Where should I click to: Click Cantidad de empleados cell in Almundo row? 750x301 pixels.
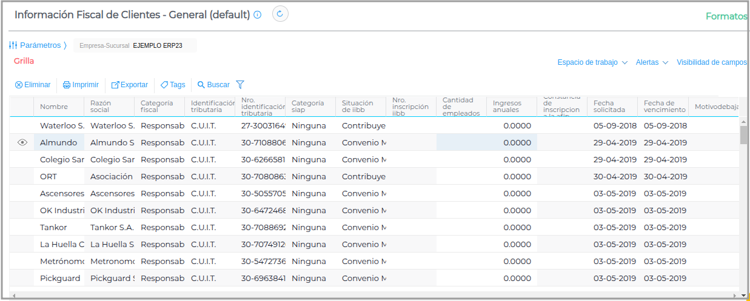(x=461, y=142)
